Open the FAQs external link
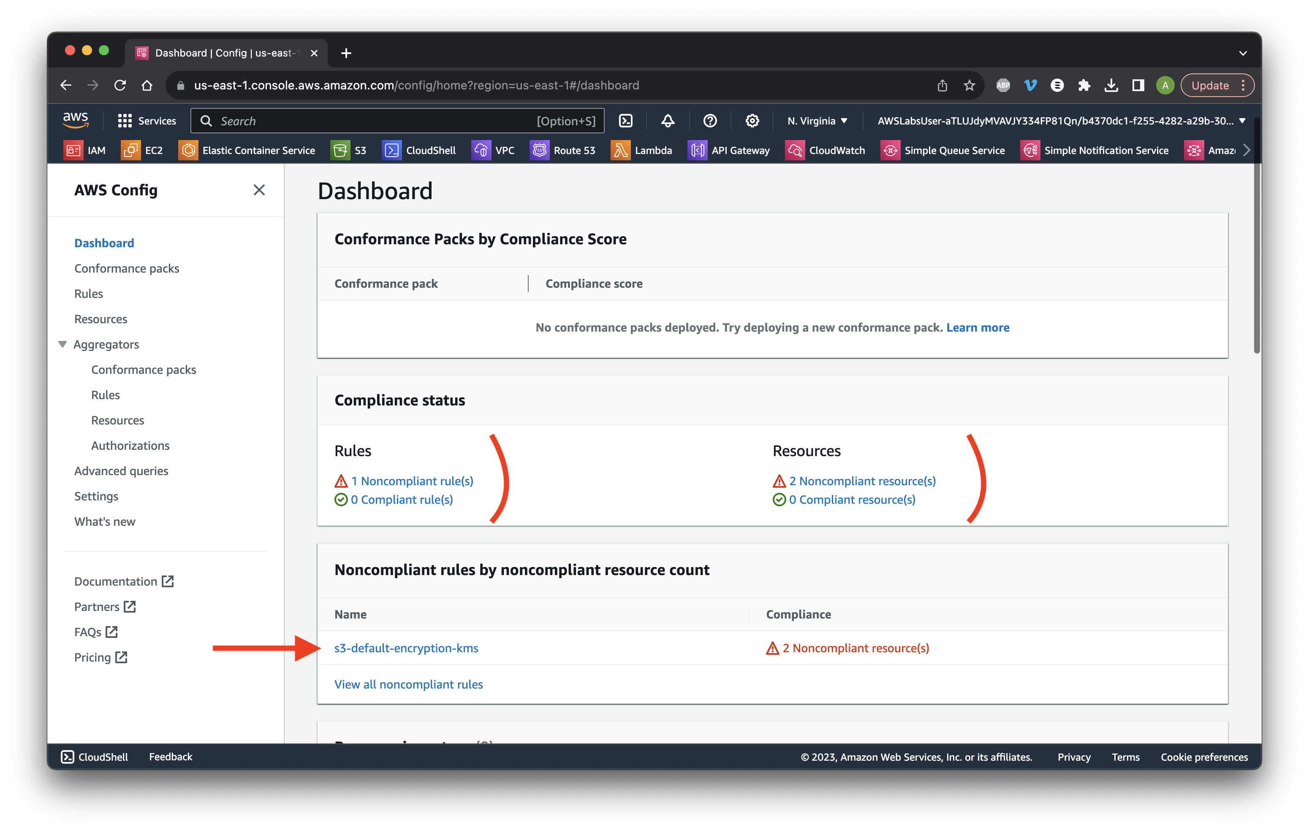This screenshot has width=1309, height=832. click(96, 632)
